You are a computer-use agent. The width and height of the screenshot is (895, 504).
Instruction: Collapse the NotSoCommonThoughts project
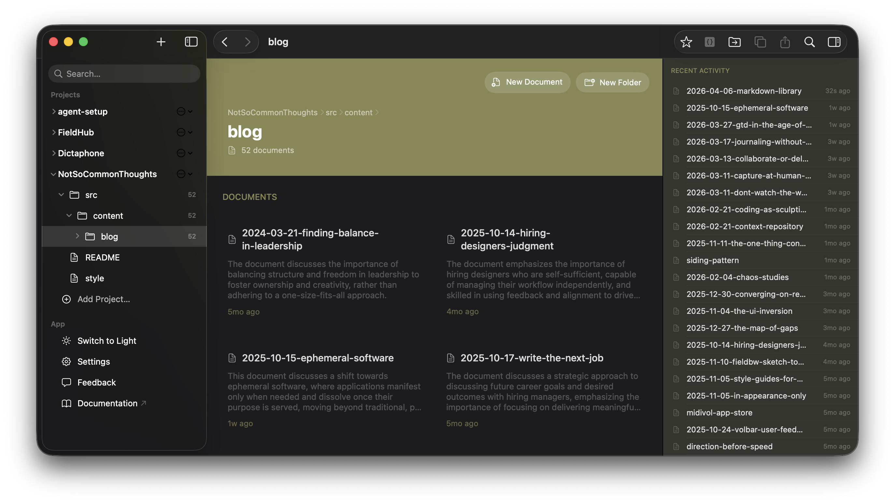[x=53, y=174]
